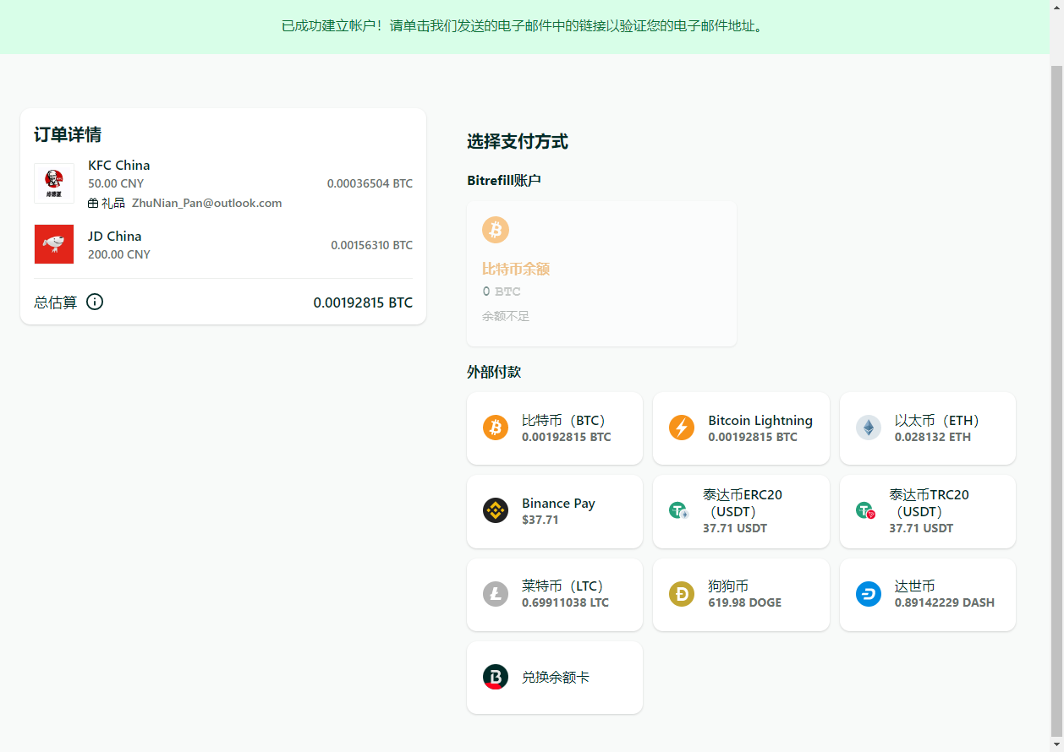Click the KFC China logo thumbnail
Screen dimensions: 1064x752
tap(54, 183)
